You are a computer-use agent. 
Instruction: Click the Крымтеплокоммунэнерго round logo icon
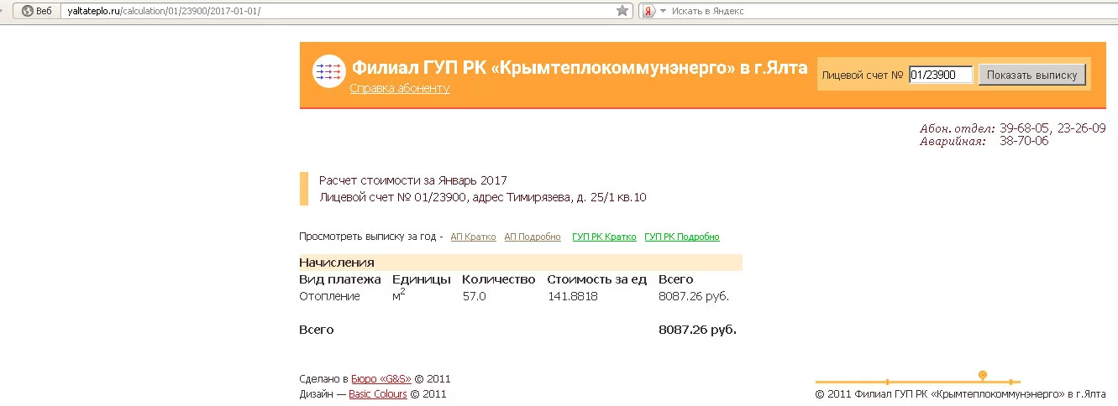328,72
